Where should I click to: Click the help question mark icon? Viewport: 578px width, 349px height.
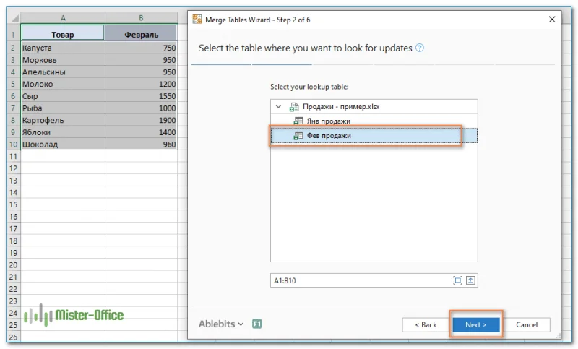(420, 48)
